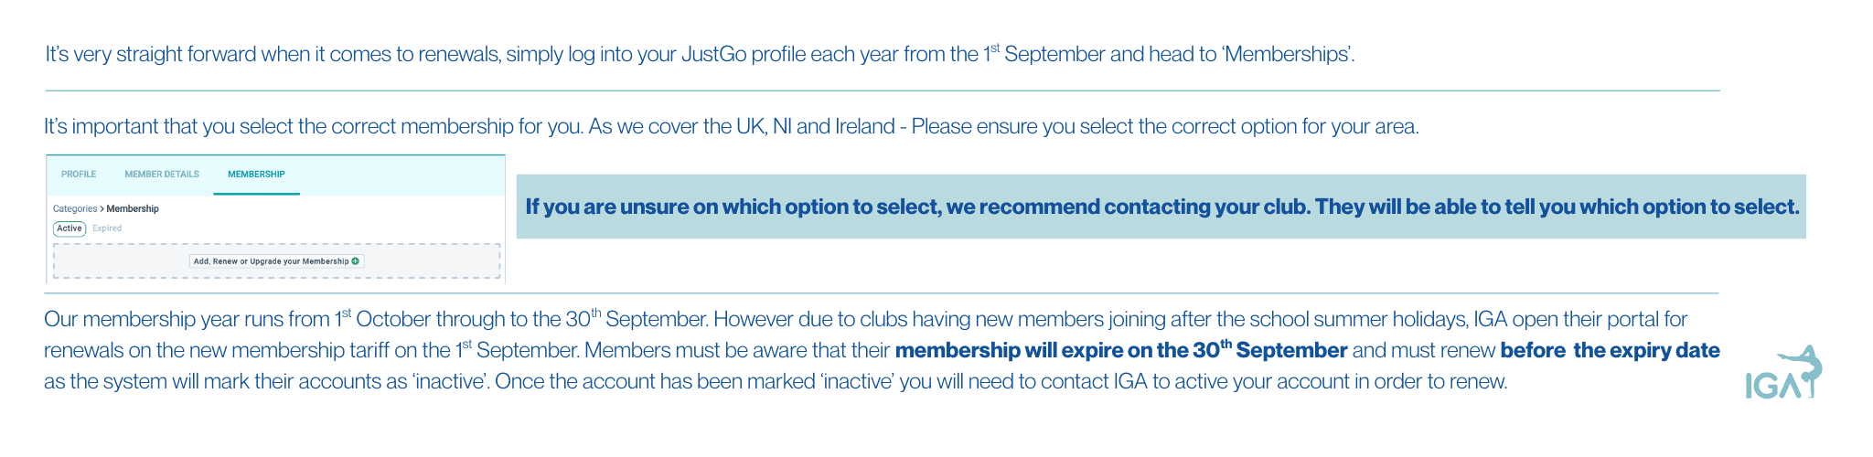The image size is (1873, 457).
Task: Click the Membership breadcrumb item
Action: [x=133, y=209]
